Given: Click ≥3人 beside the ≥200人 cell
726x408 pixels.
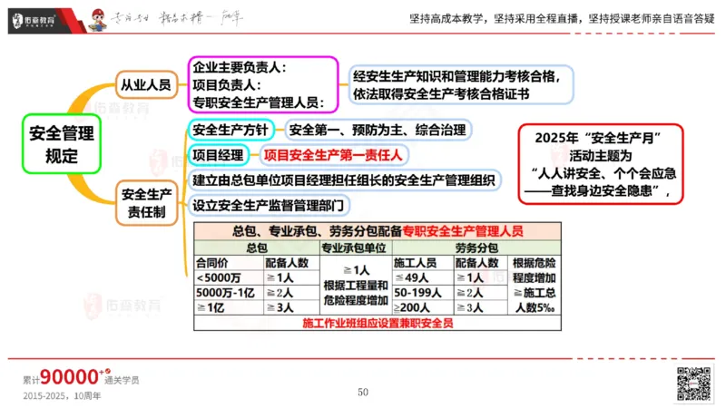Looking at the screenshot, I should tap(480, 307).
